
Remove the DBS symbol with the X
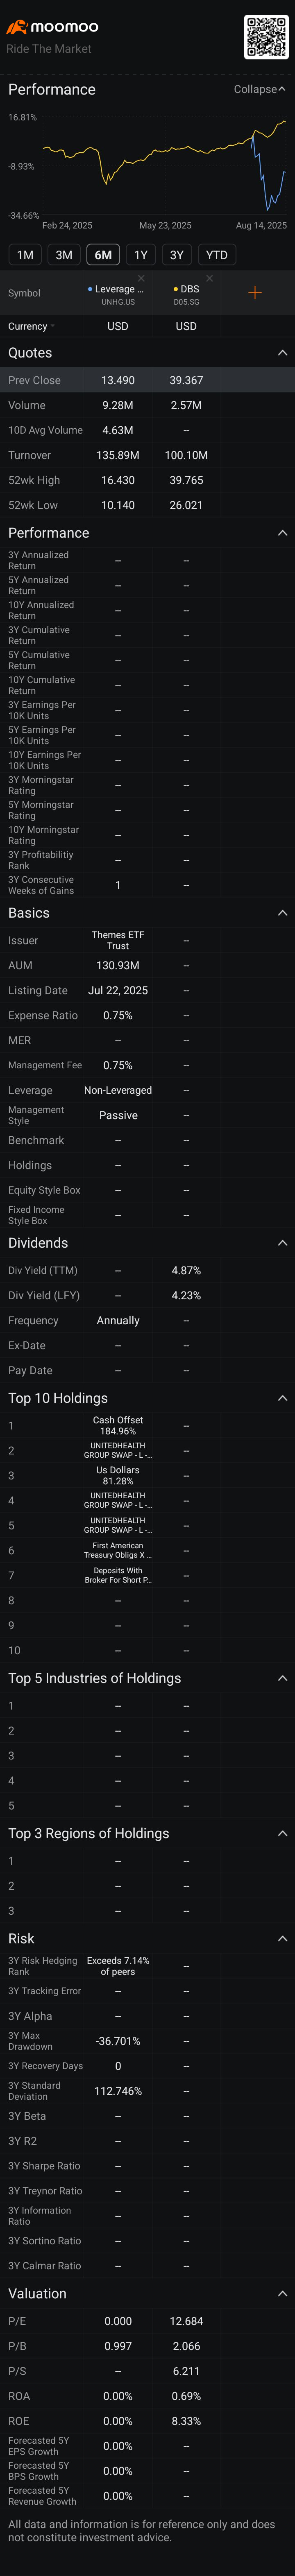(x=209, y=278)
